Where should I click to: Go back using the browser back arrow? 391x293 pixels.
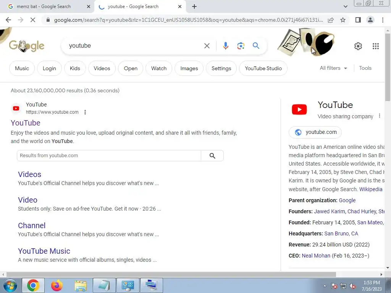click(8, 20)
